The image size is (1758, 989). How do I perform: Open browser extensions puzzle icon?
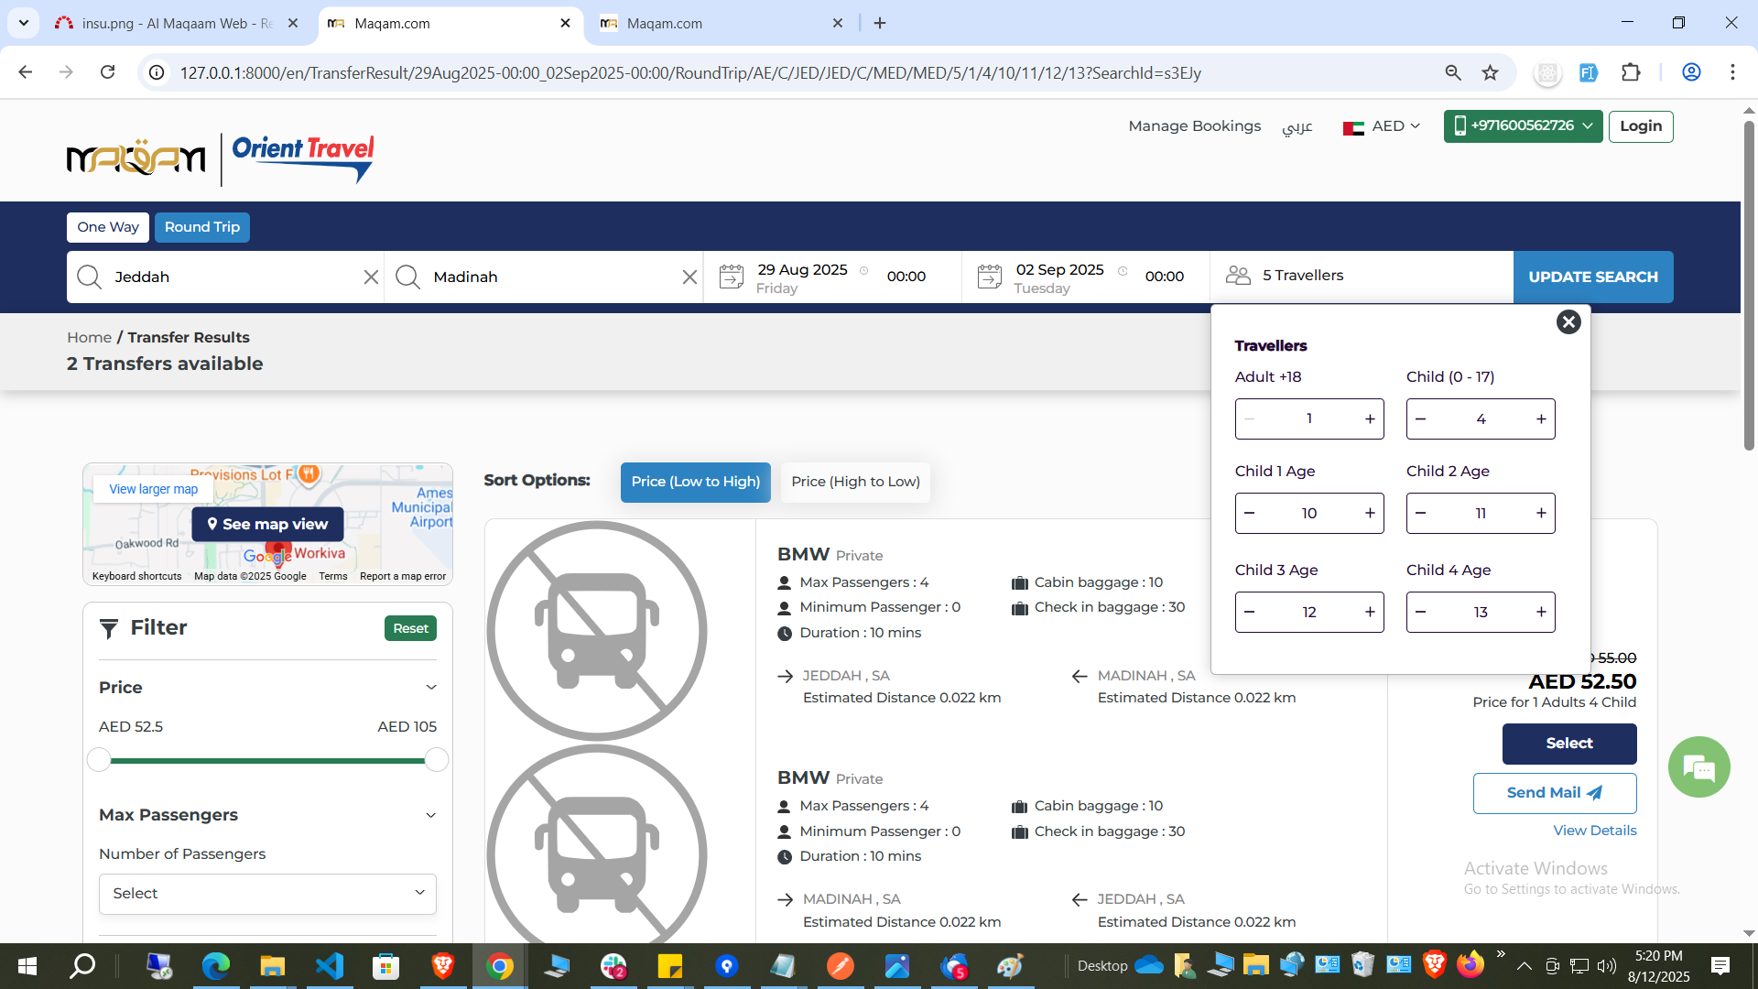[x=1631, y=72]
